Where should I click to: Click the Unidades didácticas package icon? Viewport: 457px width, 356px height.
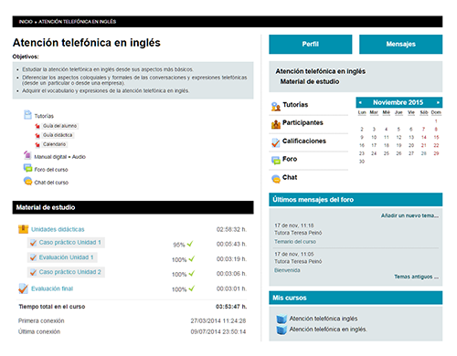coord(24,229)
